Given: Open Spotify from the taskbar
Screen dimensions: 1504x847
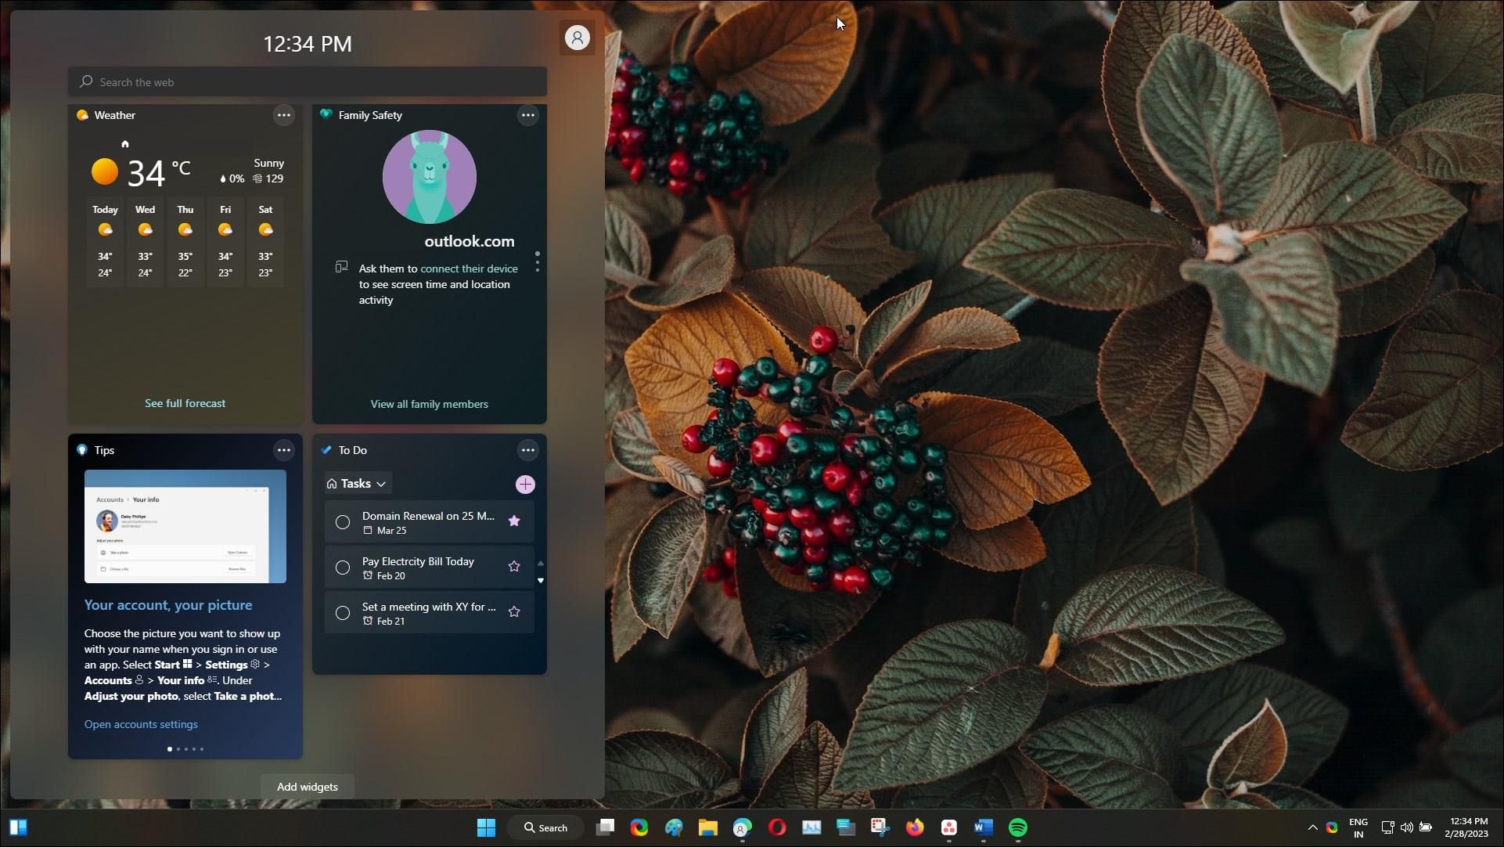Looking at the screenshot, I should click(x=1017, y=827).
